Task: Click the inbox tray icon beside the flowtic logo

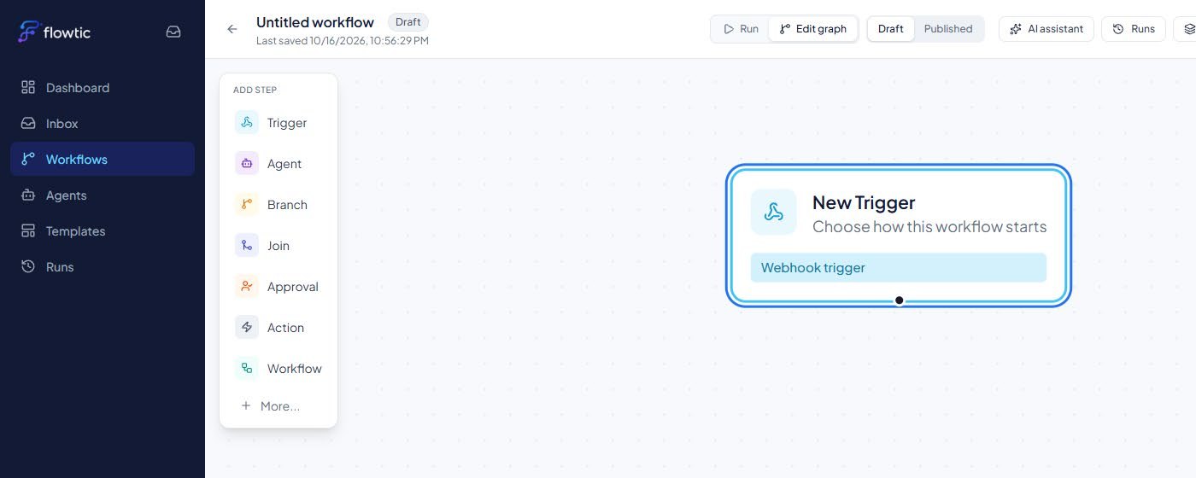Action: click(173, 32)
